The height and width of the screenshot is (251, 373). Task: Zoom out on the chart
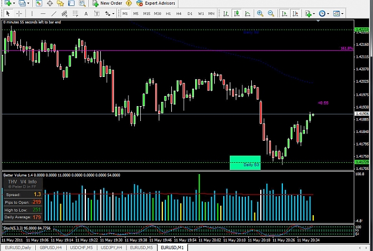click(271, 14)
